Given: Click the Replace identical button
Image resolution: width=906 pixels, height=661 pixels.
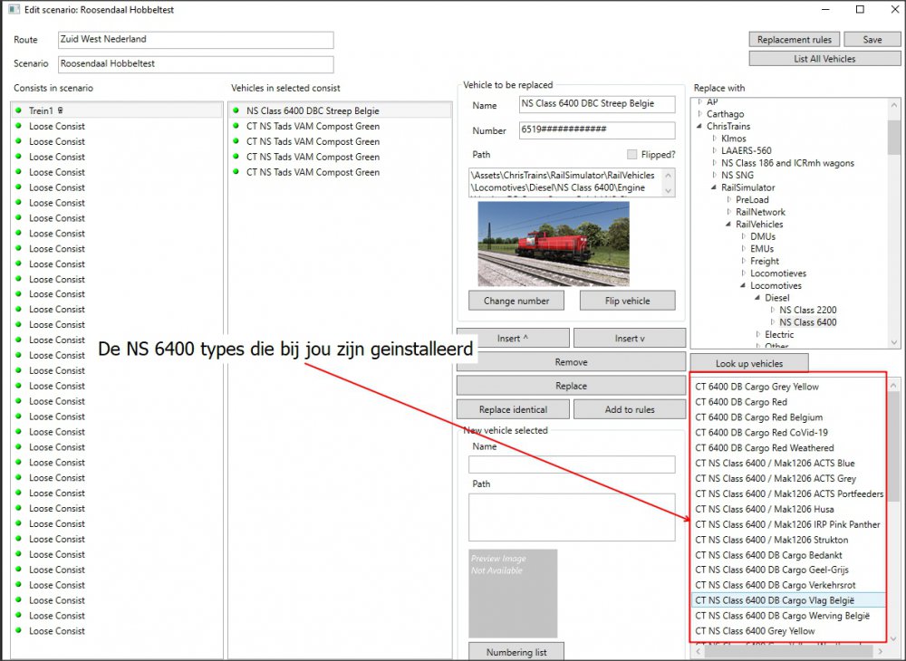Looking at the screenshot, I should [513, 409].
